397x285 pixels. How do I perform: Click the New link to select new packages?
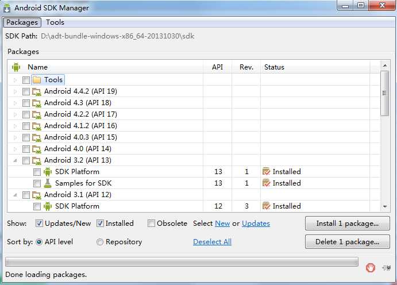coord(222,224)
